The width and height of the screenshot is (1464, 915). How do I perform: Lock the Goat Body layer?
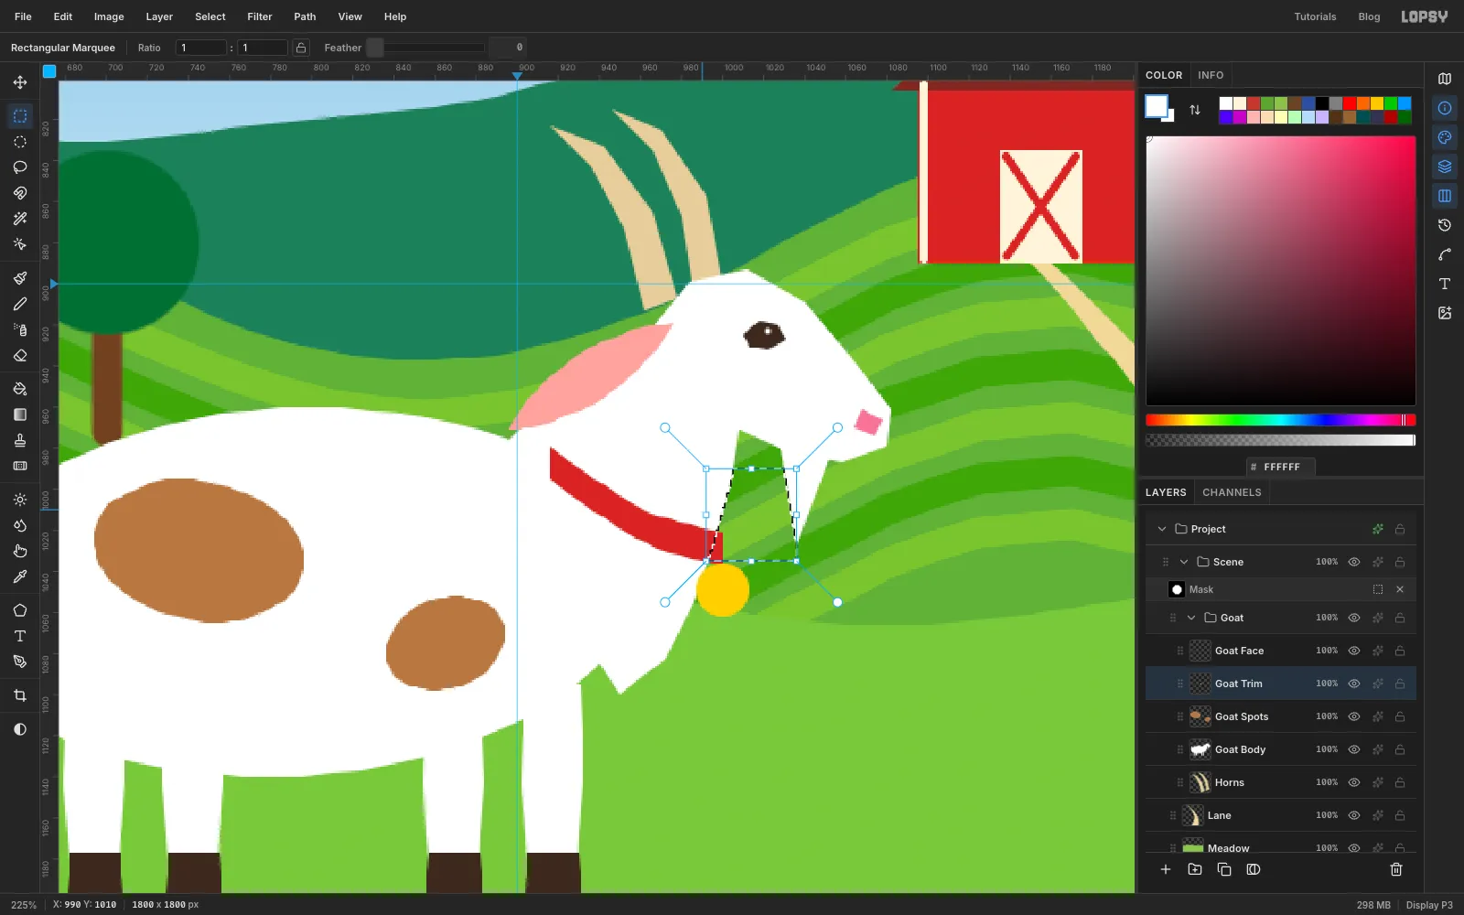click(1400, 749)
